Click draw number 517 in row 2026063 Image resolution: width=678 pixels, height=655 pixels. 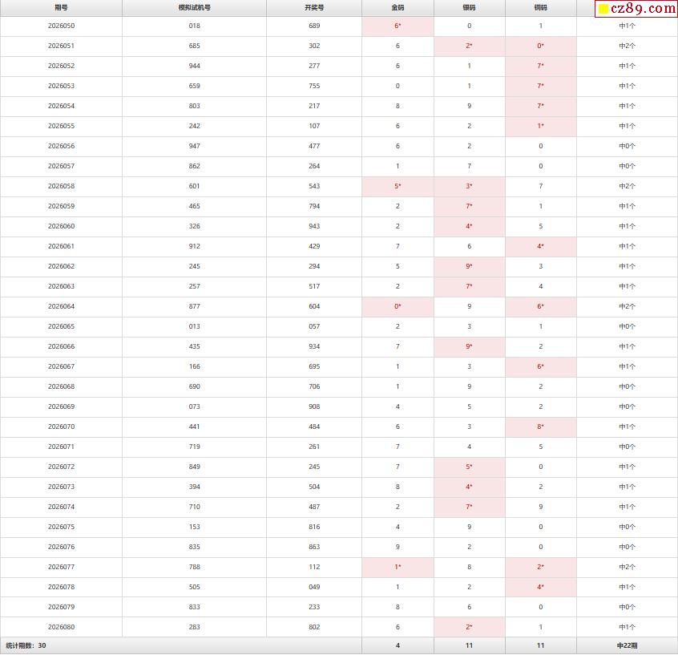click(x=314, y=286)
